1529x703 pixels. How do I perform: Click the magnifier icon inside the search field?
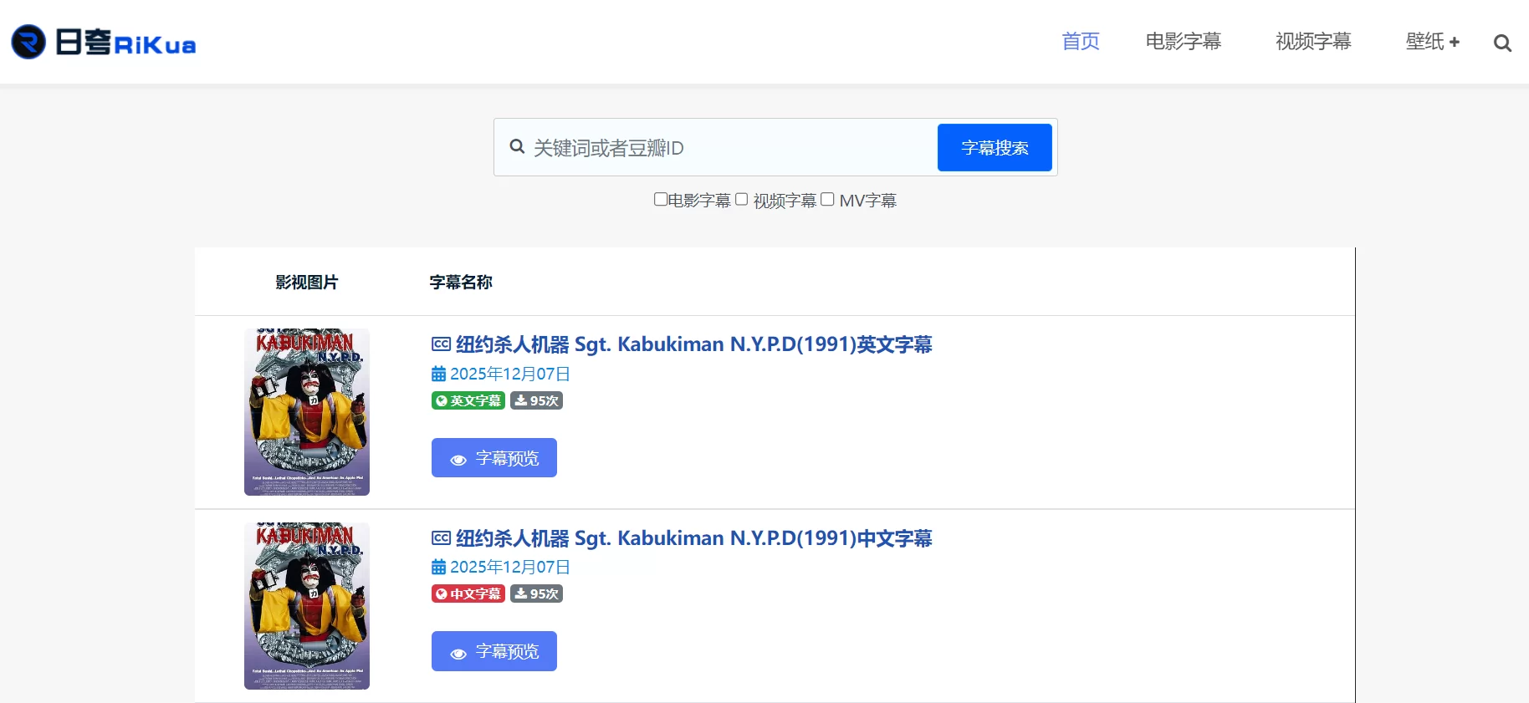pos(517,146)
